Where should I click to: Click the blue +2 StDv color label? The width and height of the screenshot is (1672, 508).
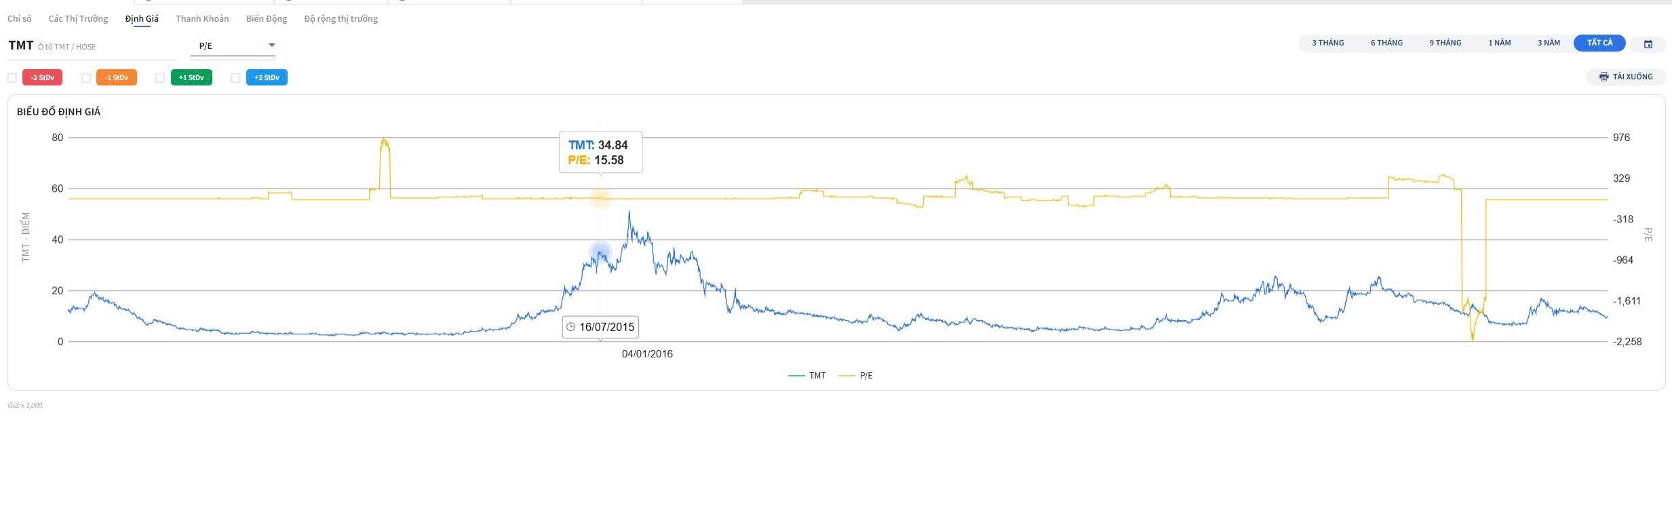(267, 77)
